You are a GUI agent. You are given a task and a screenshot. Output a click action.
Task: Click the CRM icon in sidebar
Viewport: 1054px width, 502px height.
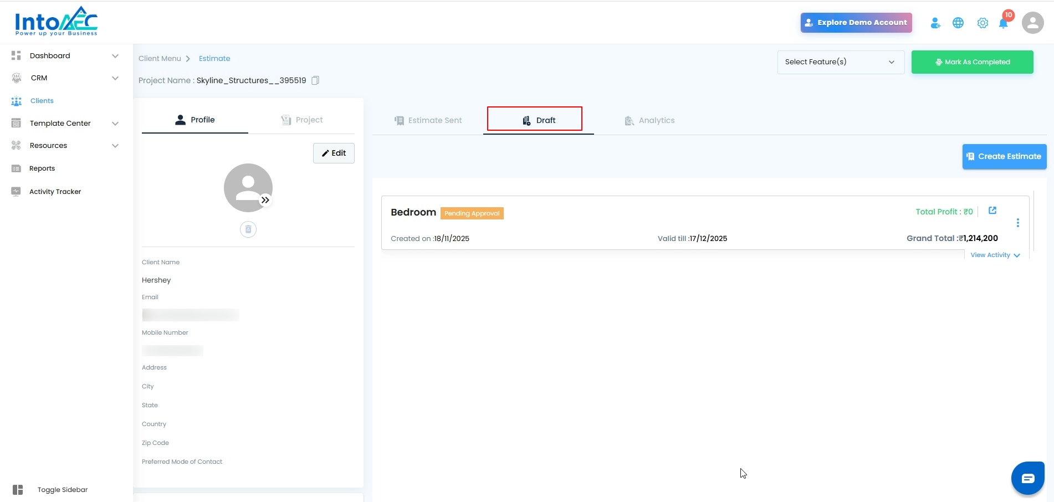(x=17, y=78)
